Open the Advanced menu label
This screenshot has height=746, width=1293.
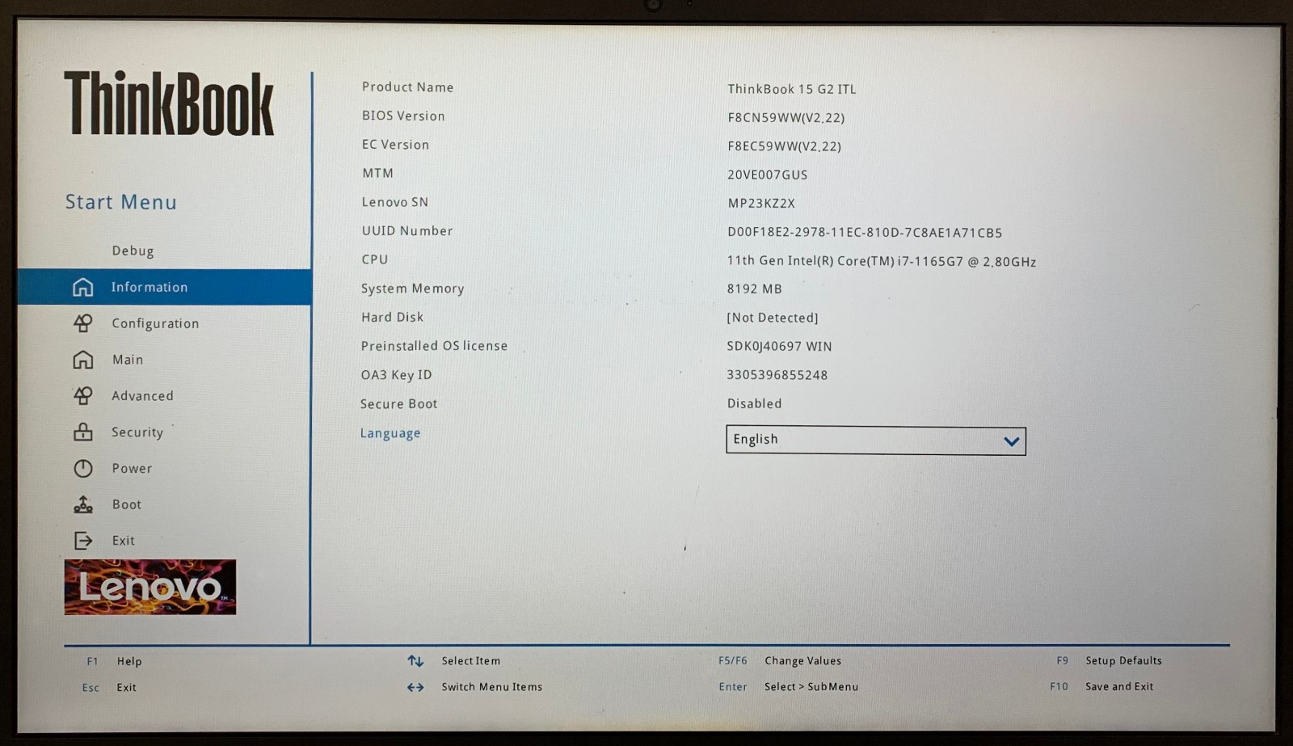point(142,396)
